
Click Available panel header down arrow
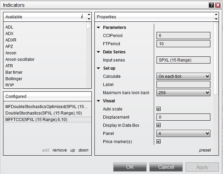click(x=89, y=19)
